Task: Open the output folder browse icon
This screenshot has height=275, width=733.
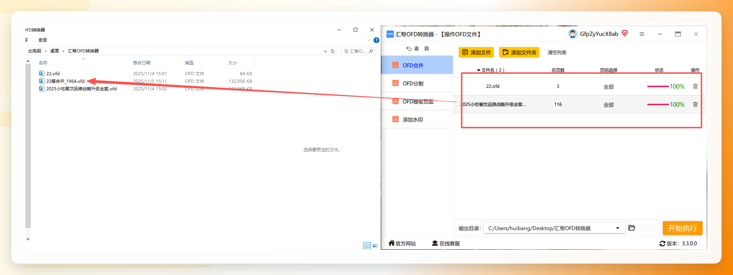Action: tap(631, 228)
